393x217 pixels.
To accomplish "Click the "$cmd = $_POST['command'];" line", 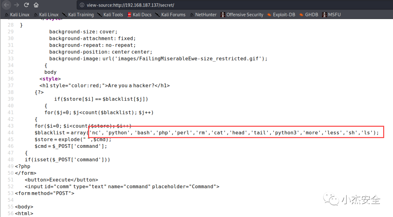I will 71,146.
